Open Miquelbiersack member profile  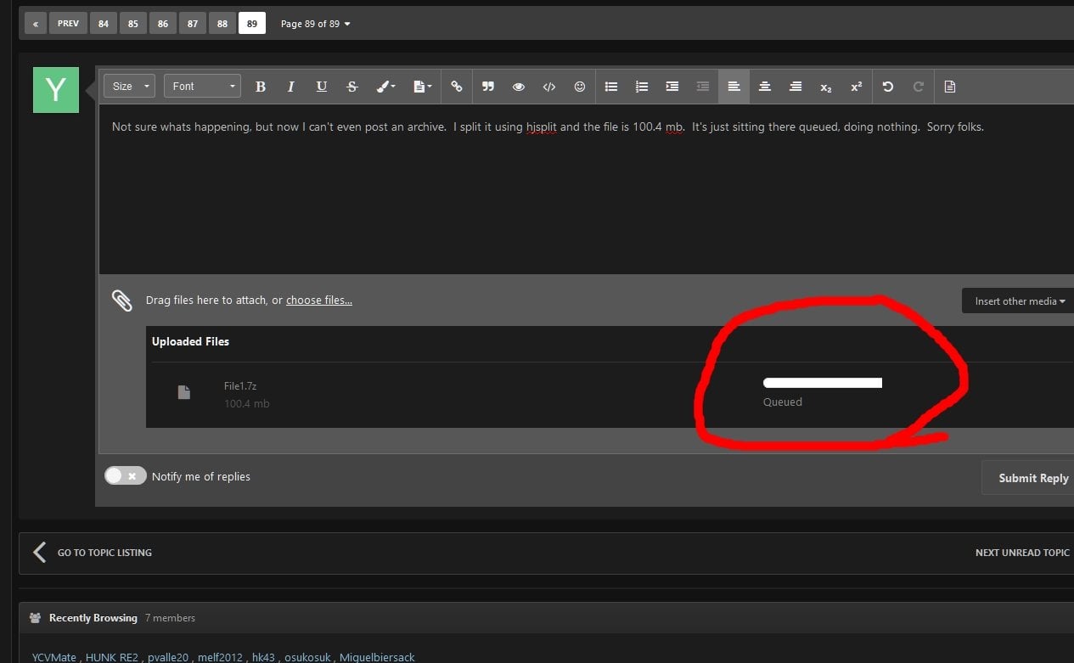pyautogui.click(x=377, y=657)
